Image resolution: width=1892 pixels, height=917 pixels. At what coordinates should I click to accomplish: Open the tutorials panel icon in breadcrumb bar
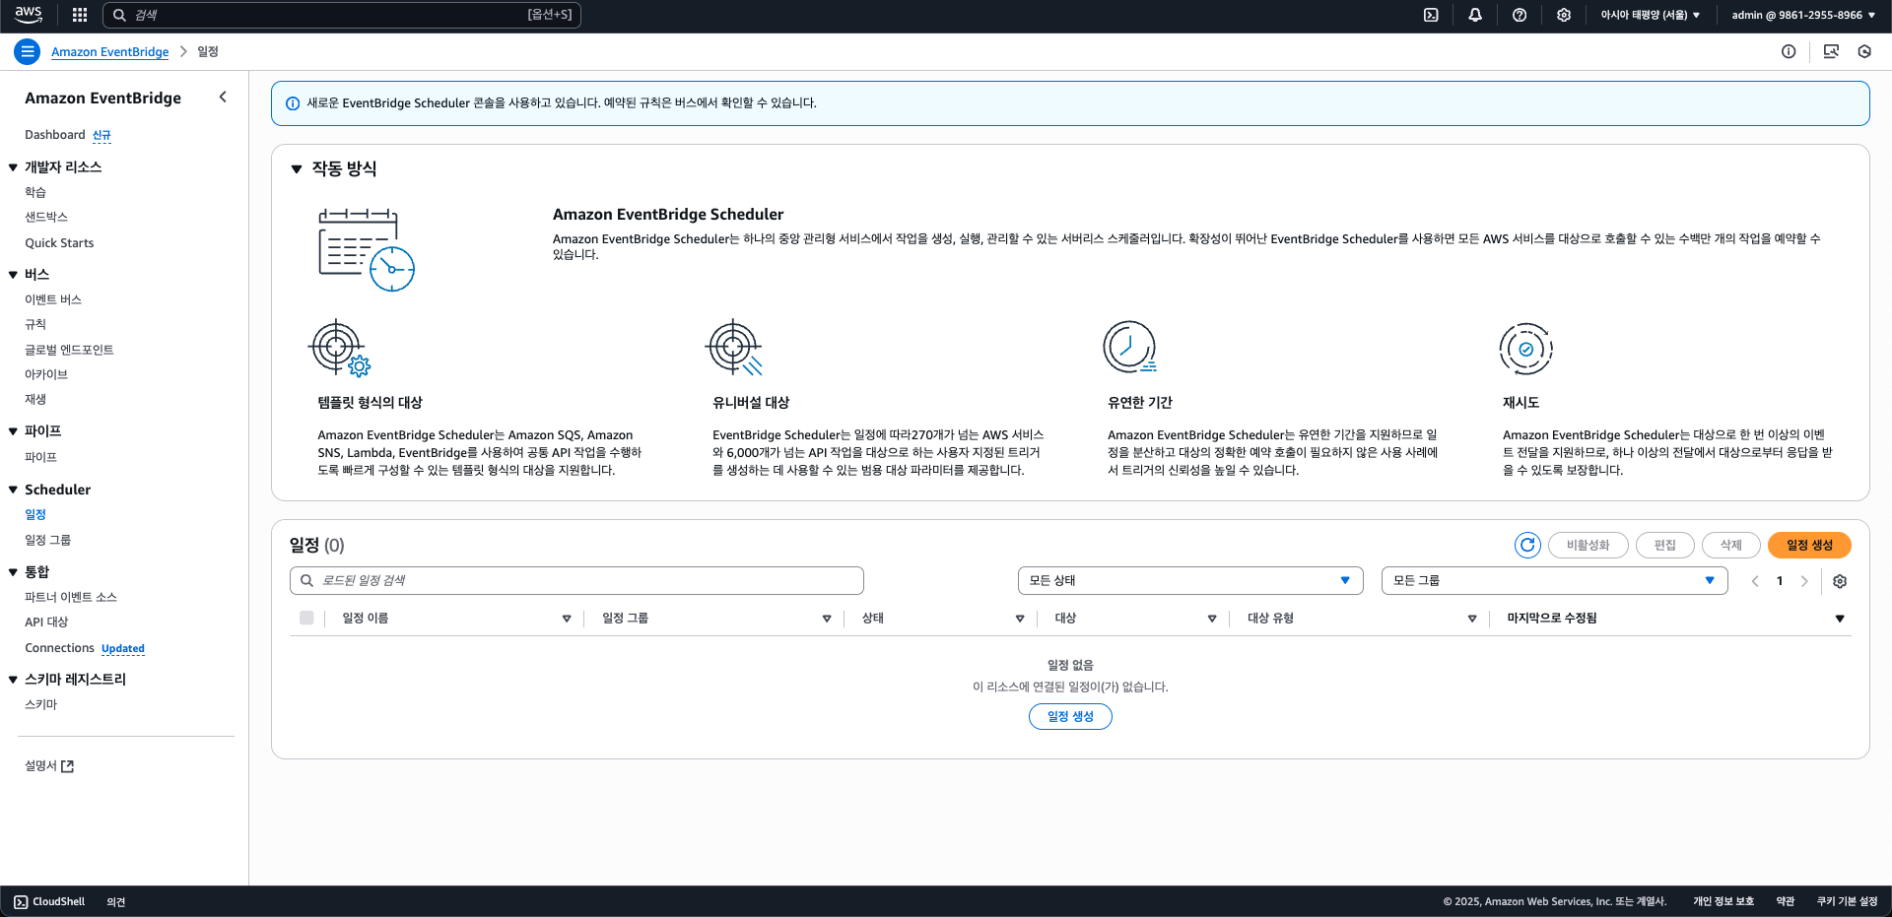1831,51
